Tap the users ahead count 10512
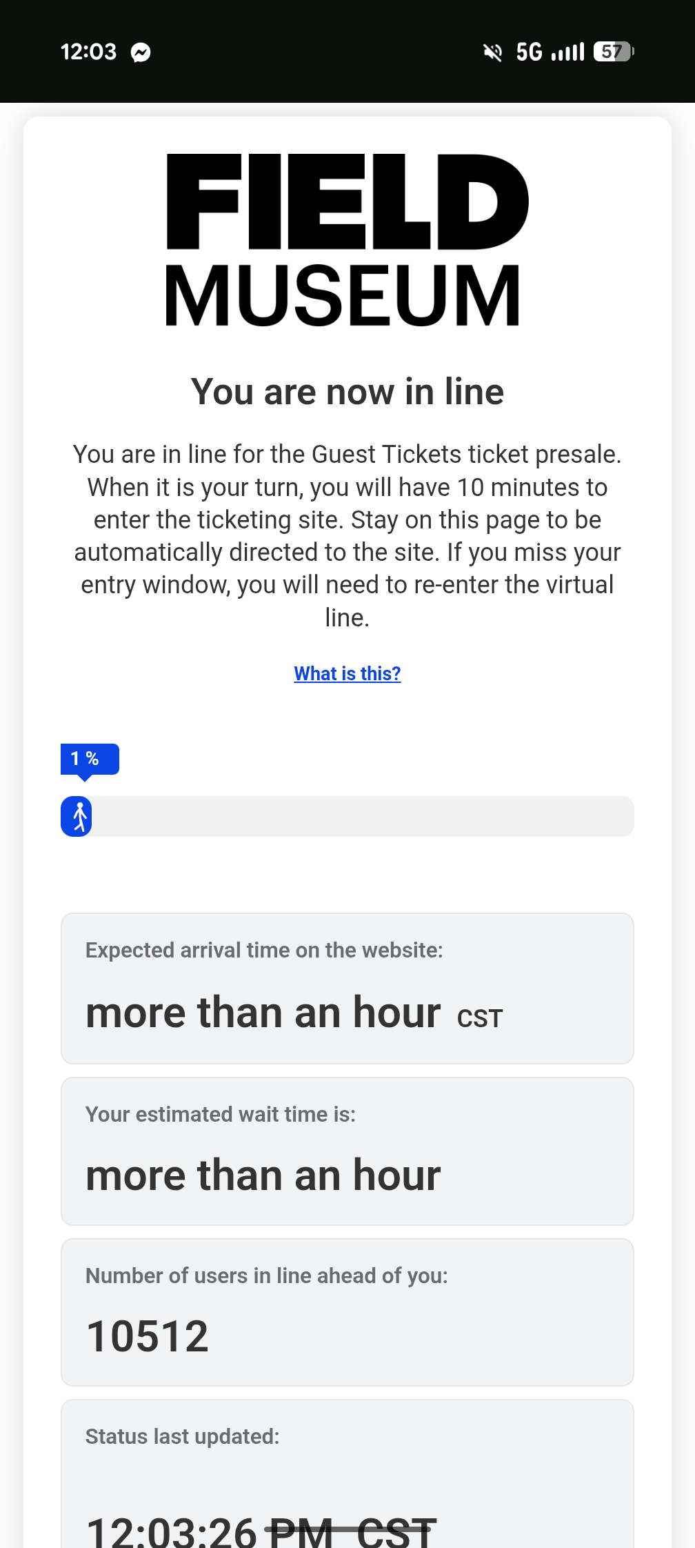Viewport: 695px width, 1548px height. [x=148, y=1336]
